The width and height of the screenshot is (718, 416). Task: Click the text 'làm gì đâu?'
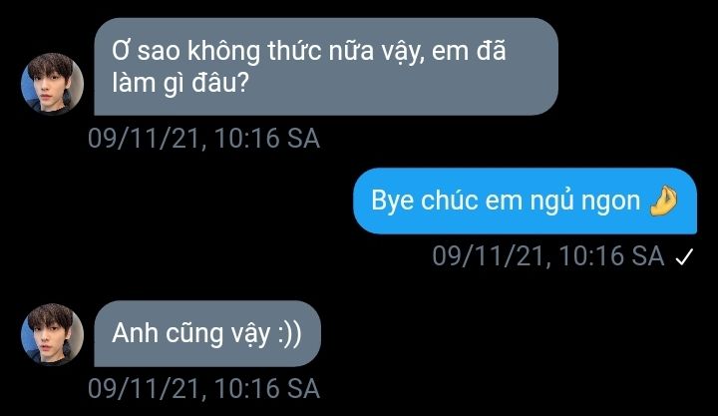pos(180,84)
